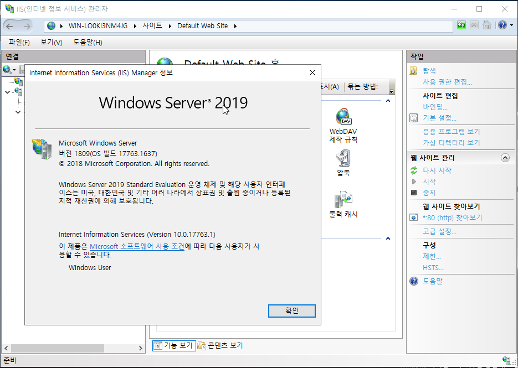Click the globe icon in address bar

pos(51,26)
